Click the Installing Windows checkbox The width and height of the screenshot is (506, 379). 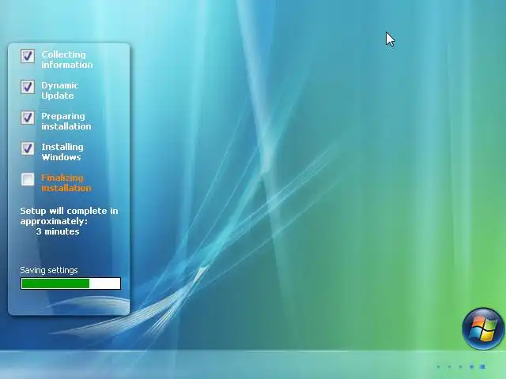pos(28,148)
